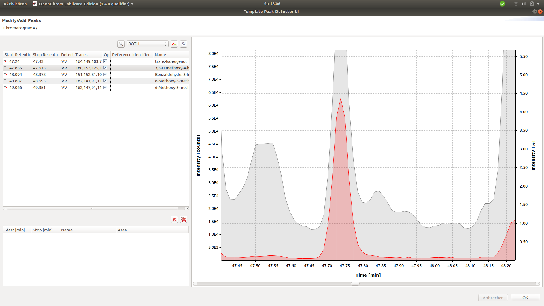Delete the selected peak with red X icon
The image size is (544, 306).
(x=174, y=219)
